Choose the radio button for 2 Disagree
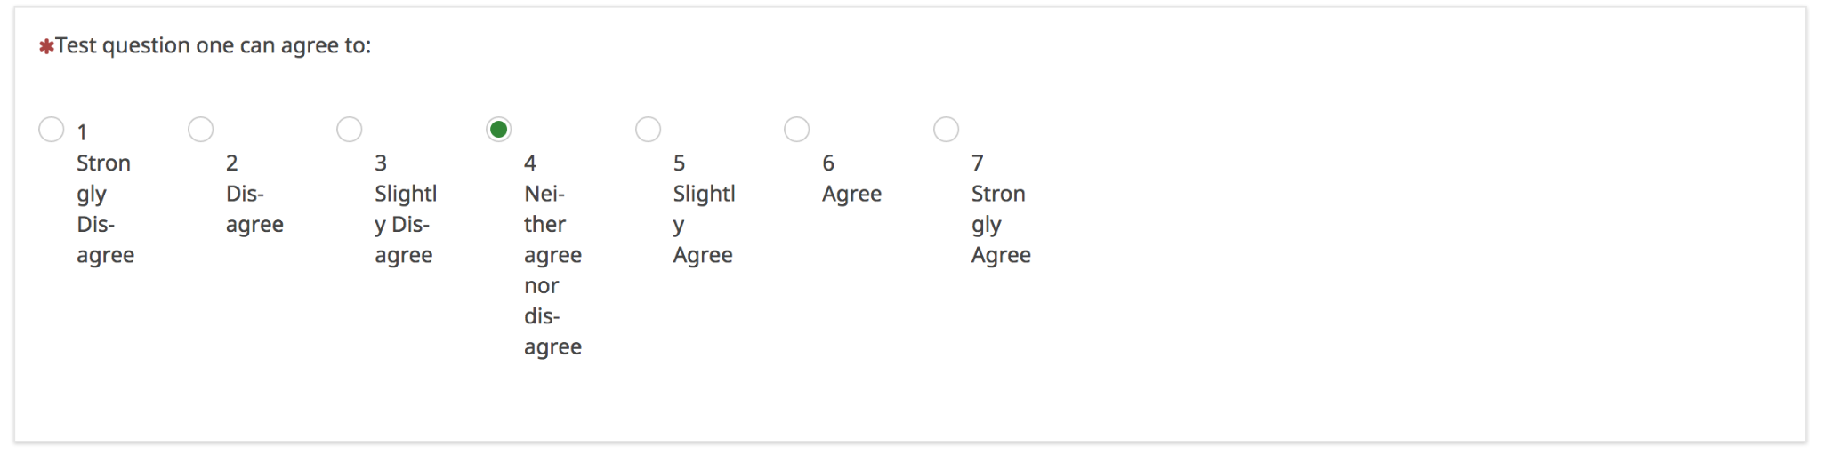1822x462 pixels. 201,130
